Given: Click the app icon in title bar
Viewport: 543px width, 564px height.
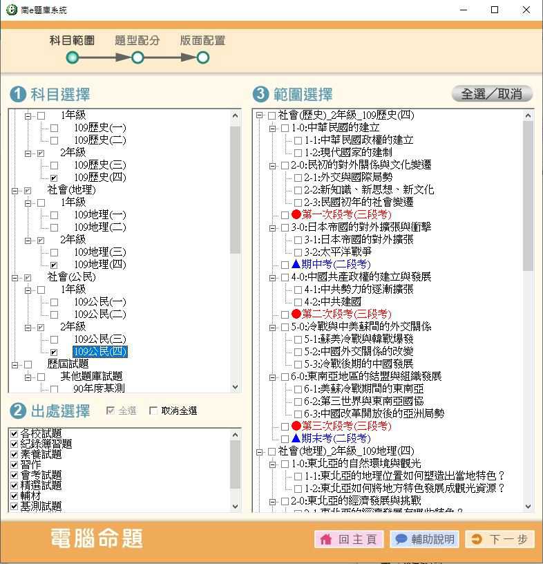Looking at the screenshot, I should coord(12,10).
